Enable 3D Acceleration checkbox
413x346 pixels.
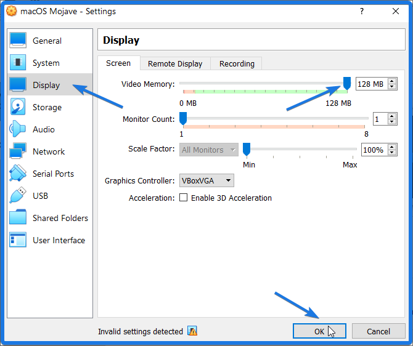pyautogui.click(x=183, y=198)
